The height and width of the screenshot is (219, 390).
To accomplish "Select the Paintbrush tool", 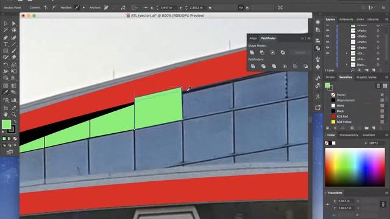I will tap(13, 50).
